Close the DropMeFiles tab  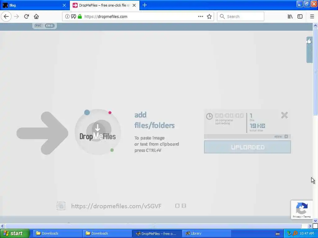(134, 5)
